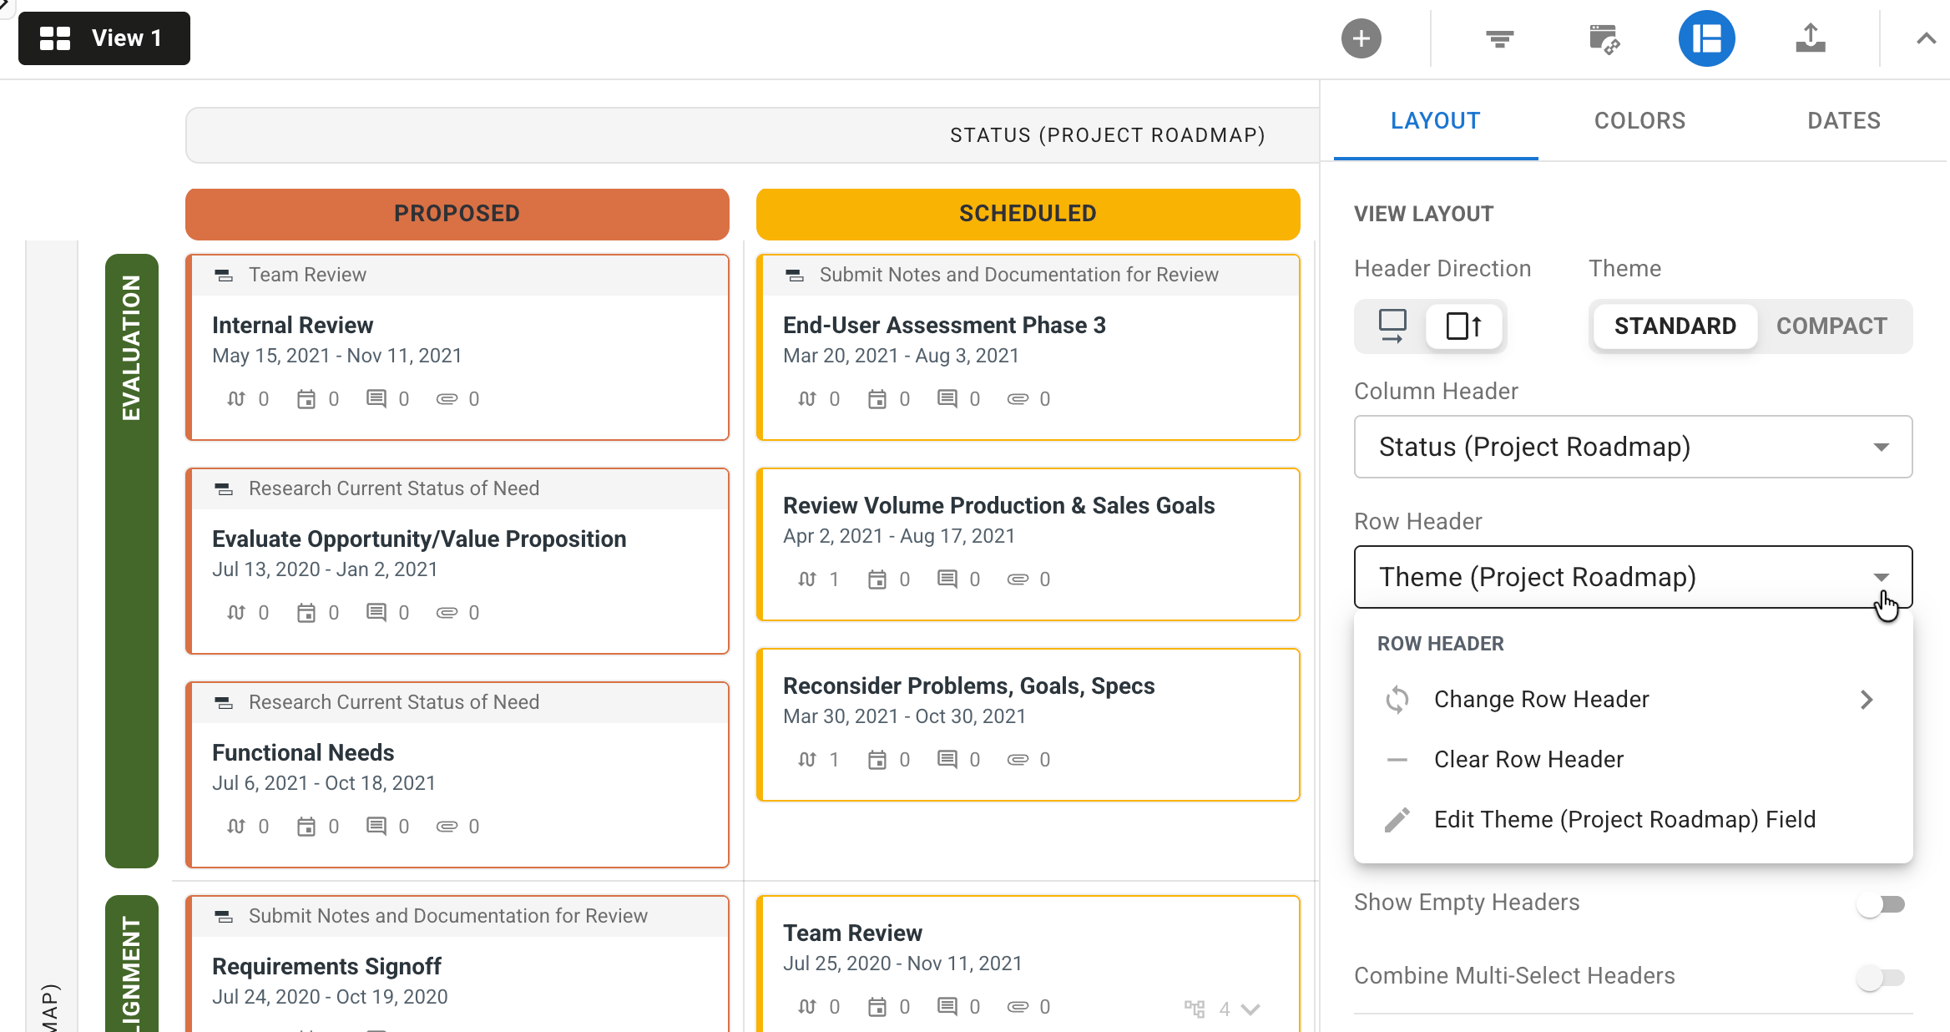Collapse the toolbar with the chevron

tap(1925, 38)
